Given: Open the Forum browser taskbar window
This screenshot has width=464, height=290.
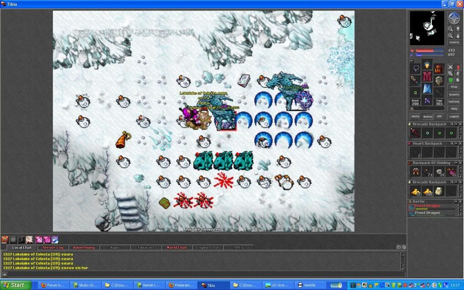Looking at the screenshot, I should [x=54, y=285].
